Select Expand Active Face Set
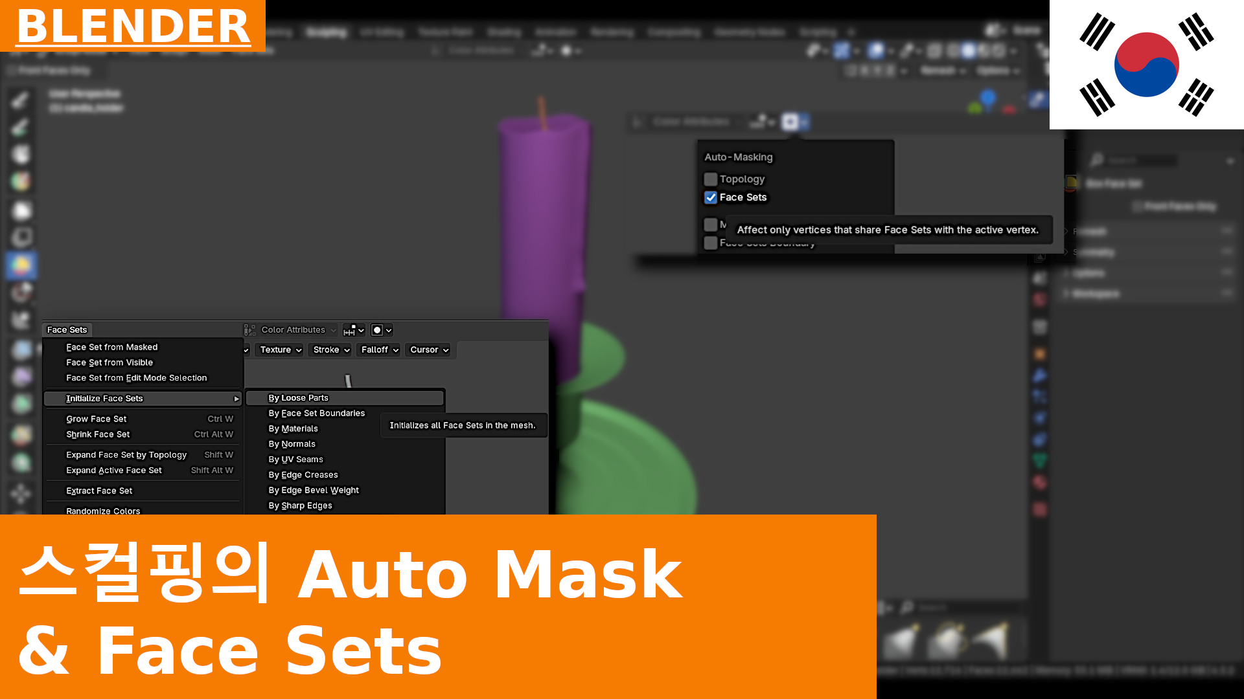This screenshot has width=1244, height=699. coord(143,471)
